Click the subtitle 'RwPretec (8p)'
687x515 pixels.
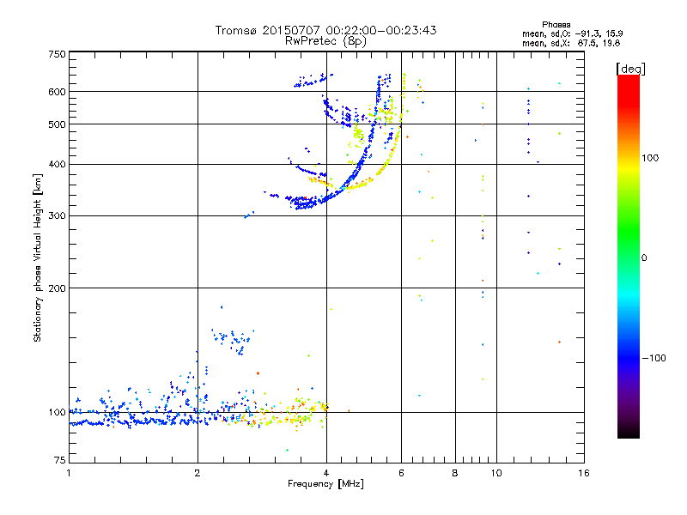pyautogui.click(x=325, y=41)
